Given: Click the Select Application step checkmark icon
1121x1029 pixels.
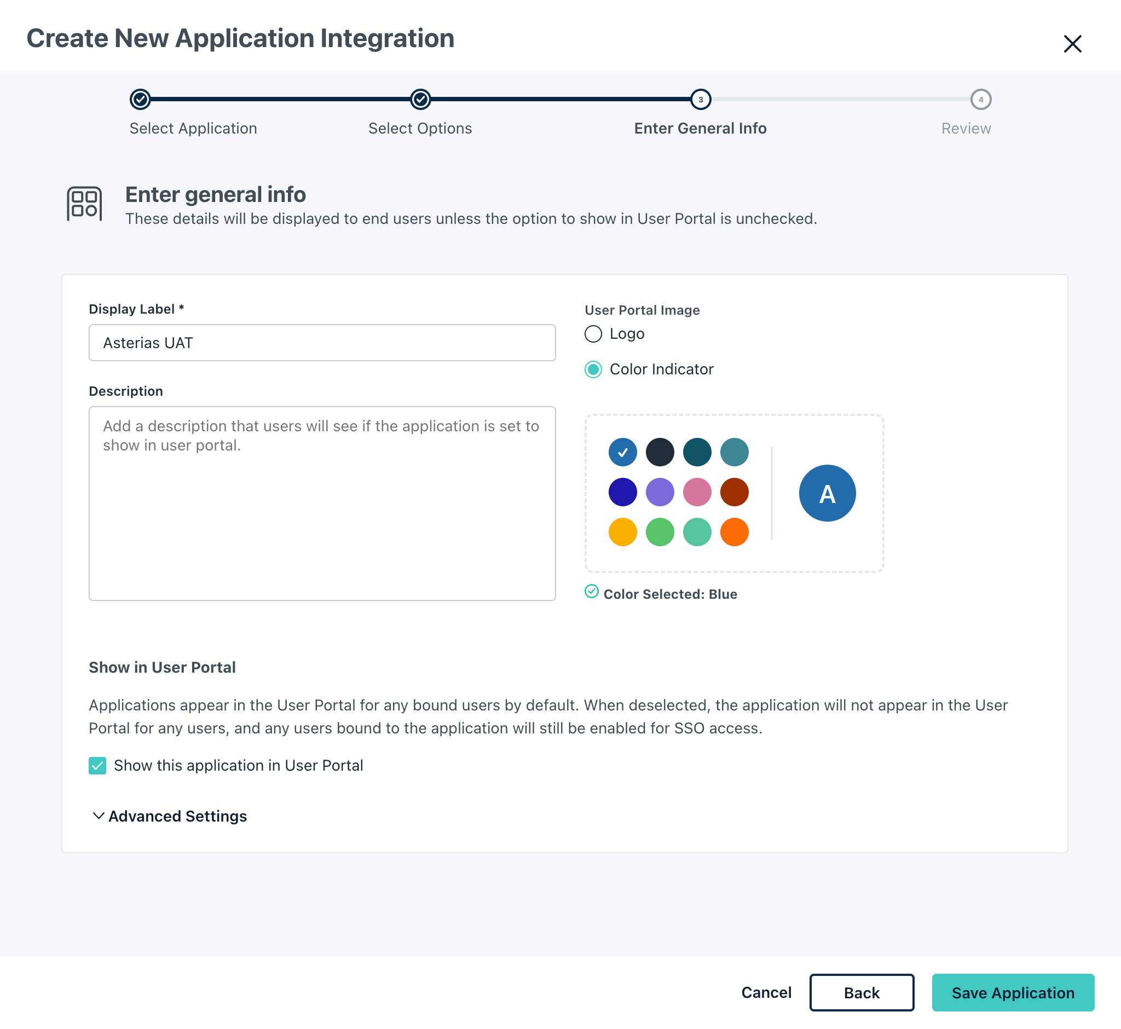Looking at the screenshot, I should click(x=140, y=100).
